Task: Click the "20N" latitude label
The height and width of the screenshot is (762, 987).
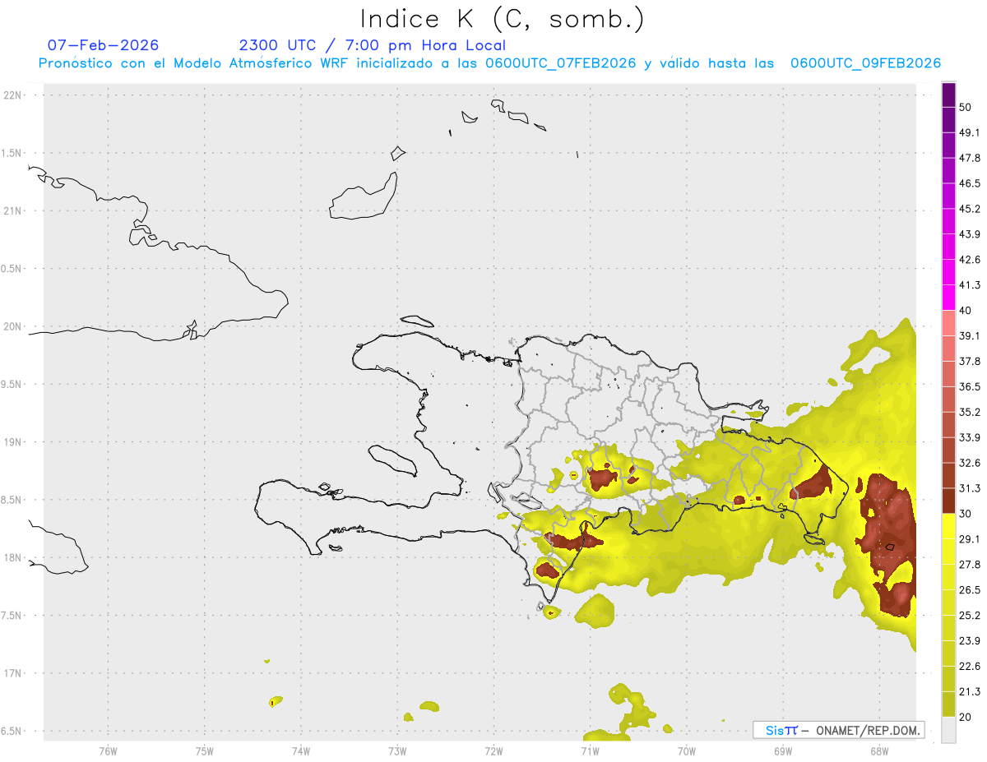Action: (x=12, y=326)
